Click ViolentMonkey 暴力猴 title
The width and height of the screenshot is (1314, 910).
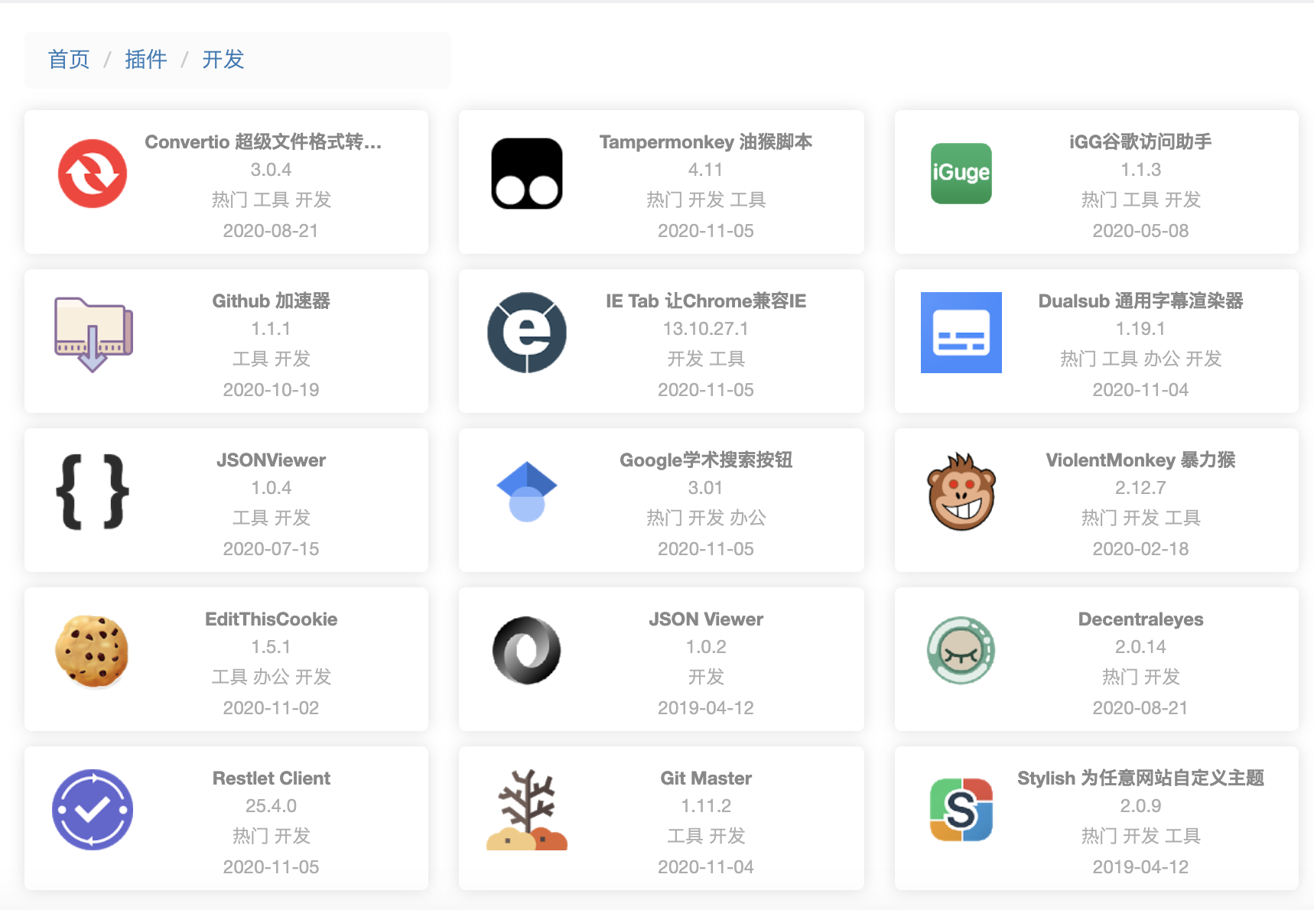1140,460
